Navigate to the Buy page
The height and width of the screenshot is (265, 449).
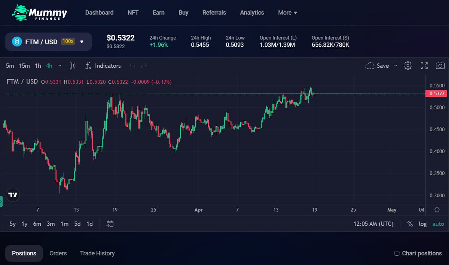(x=183, y=13)
